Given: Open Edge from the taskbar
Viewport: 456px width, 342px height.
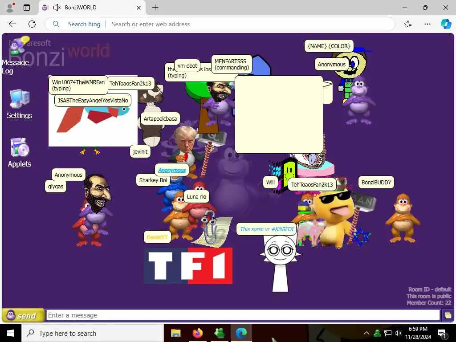Looking at the screenshot, I should pos(241,333).
